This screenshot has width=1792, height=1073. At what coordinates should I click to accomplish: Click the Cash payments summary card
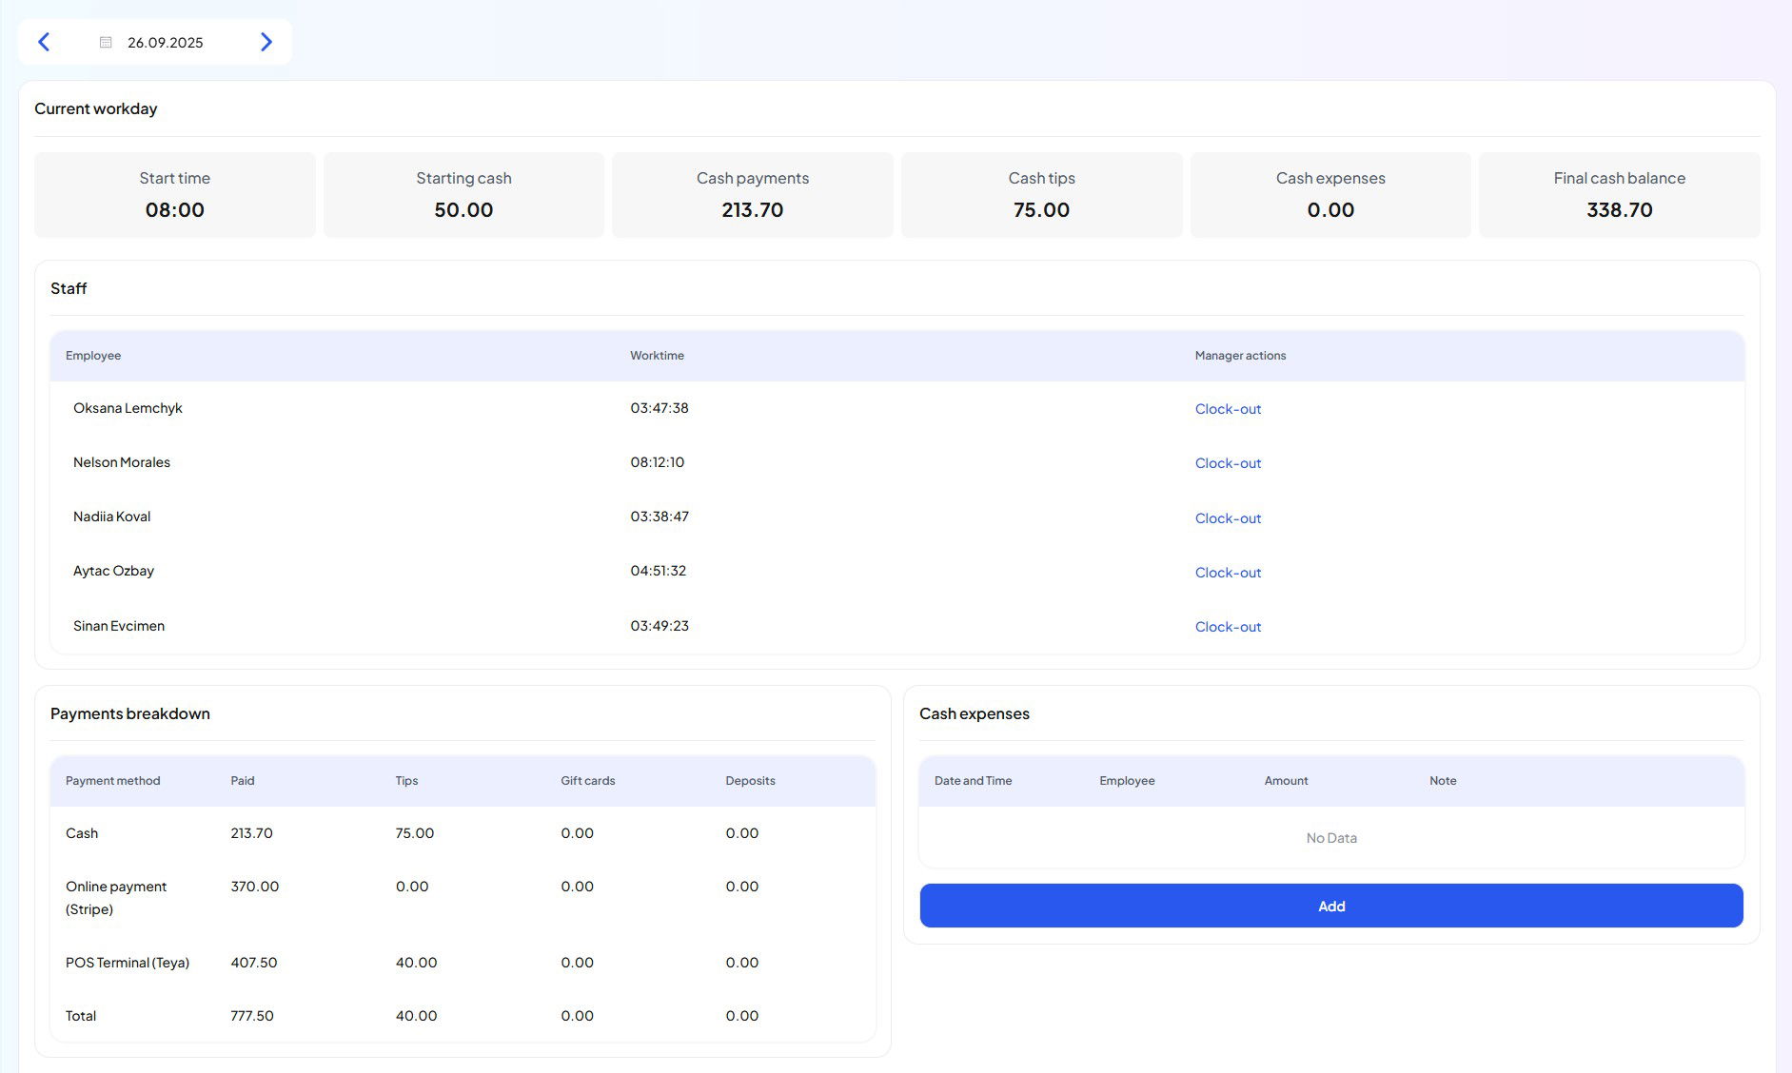(x=752, y=195)
